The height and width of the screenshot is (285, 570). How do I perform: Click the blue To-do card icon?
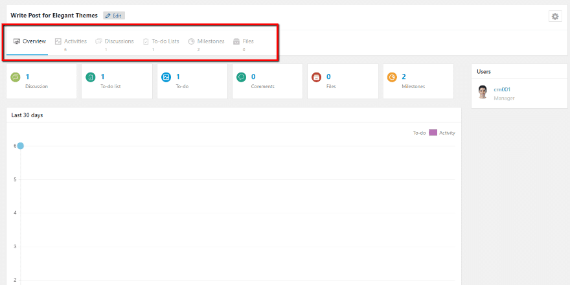tap(166, 77)
